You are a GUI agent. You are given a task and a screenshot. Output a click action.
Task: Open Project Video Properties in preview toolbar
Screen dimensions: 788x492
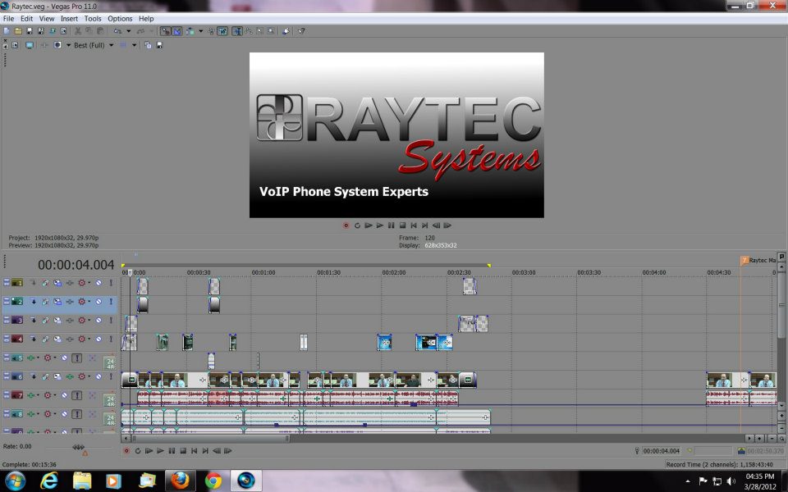click(x=15, y=45)
